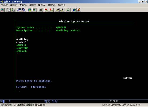This screenshot has width=148, height=107.
Task: Click the QAUDCTL system value text
Action: (x=61, y=27)
